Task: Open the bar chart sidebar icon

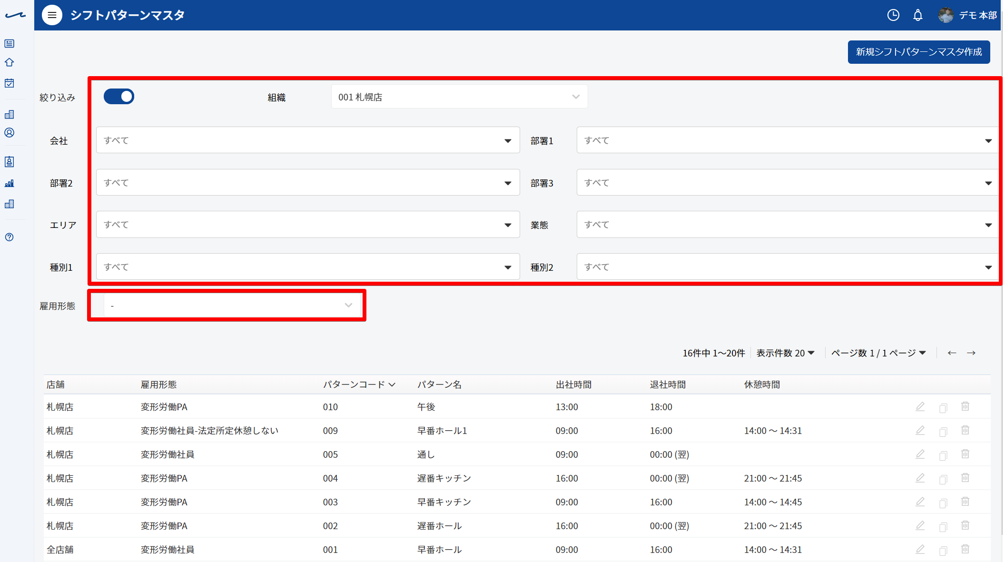Action: click(10, 183)
